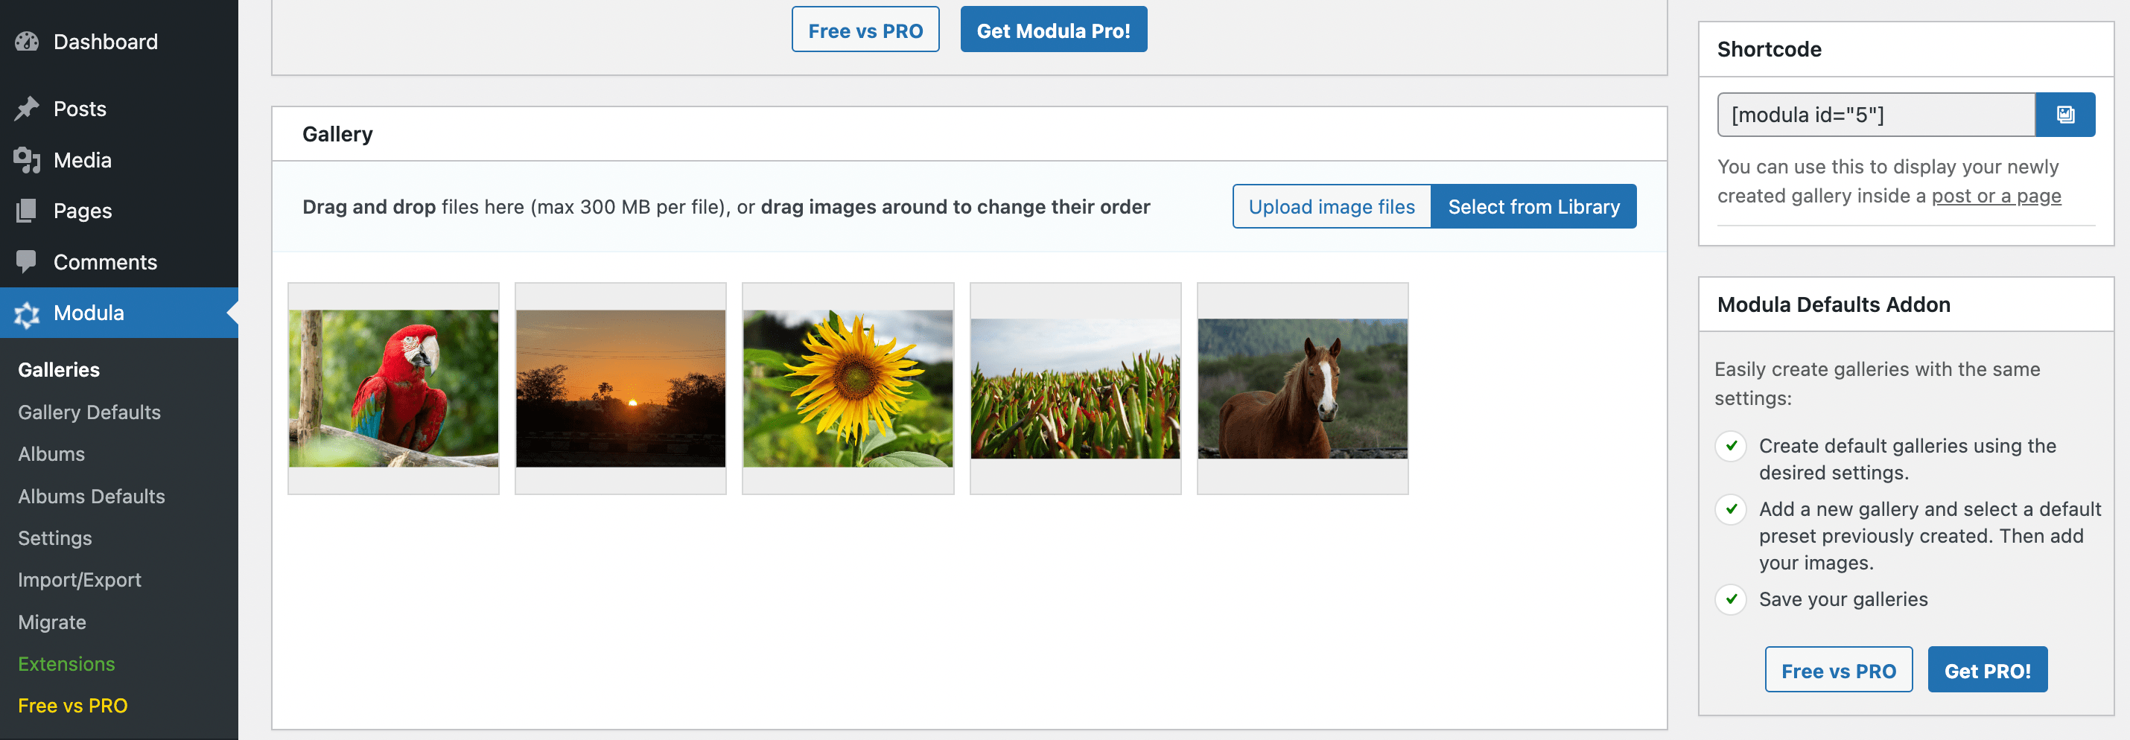
Task: Click the Get Modula Pro! button
Action: click(1052, 30)
